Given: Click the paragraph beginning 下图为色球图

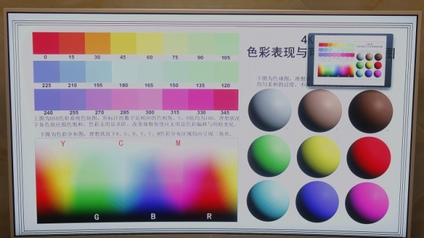Looking at the screenshot, I should click(282, 81).
